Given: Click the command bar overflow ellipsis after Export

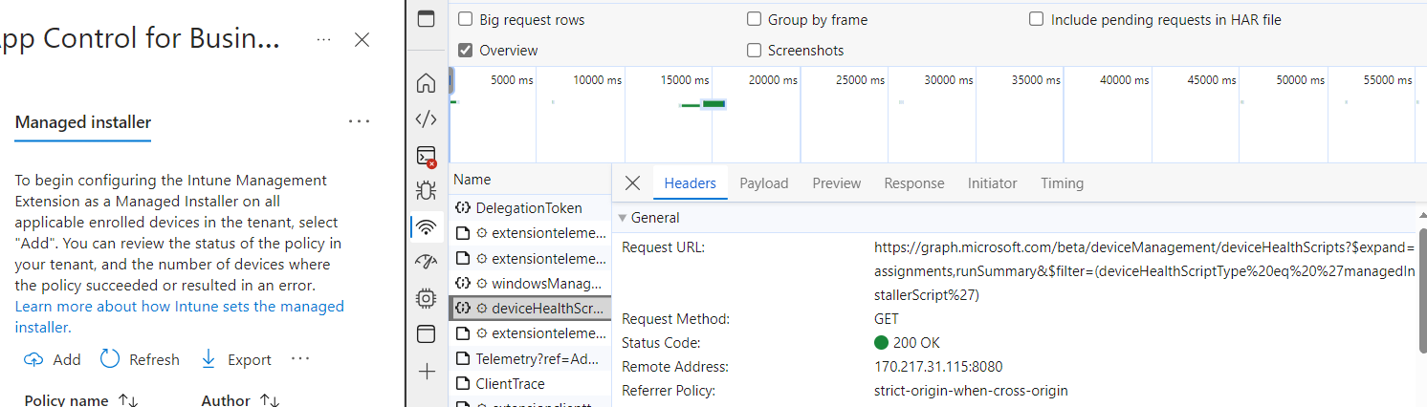Looking at the screenshot, I should click(300, 359).
